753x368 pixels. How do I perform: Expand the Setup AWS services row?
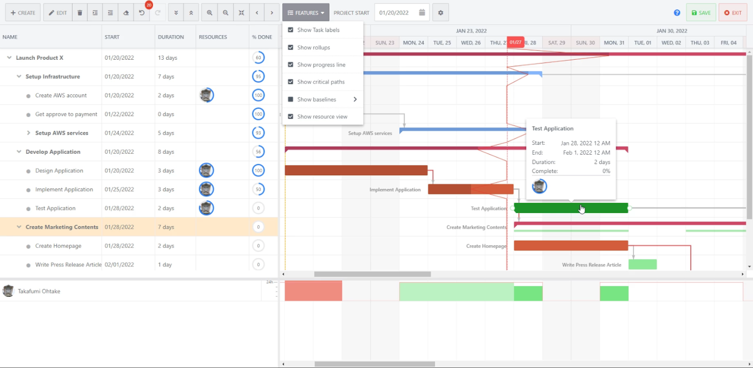click(x=29, y=133)
